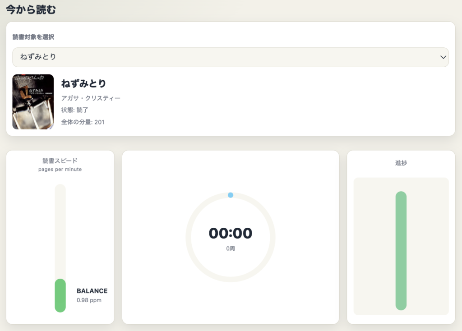
Task: Click the 今から読む page heading
Action: tap(31, 9)
